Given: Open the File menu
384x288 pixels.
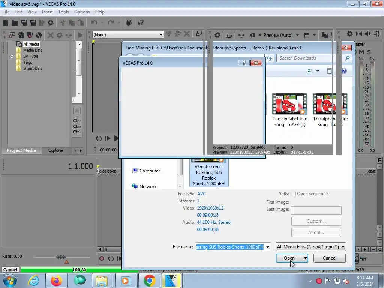Looking at the screenshot, I should [x=6, y=12].
